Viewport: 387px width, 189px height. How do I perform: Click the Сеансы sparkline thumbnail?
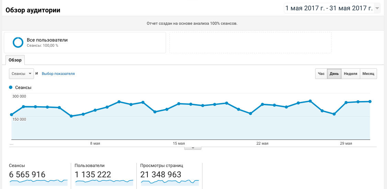tap(38, 182)
